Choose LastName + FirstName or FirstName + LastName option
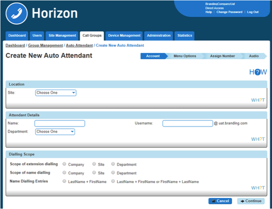 pyautogui.click(x=113, y=181)
